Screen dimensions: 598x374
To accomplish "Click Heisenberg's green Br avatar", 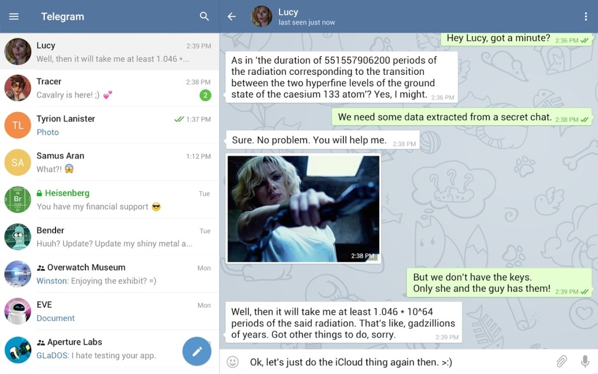I will pos(18,200).
